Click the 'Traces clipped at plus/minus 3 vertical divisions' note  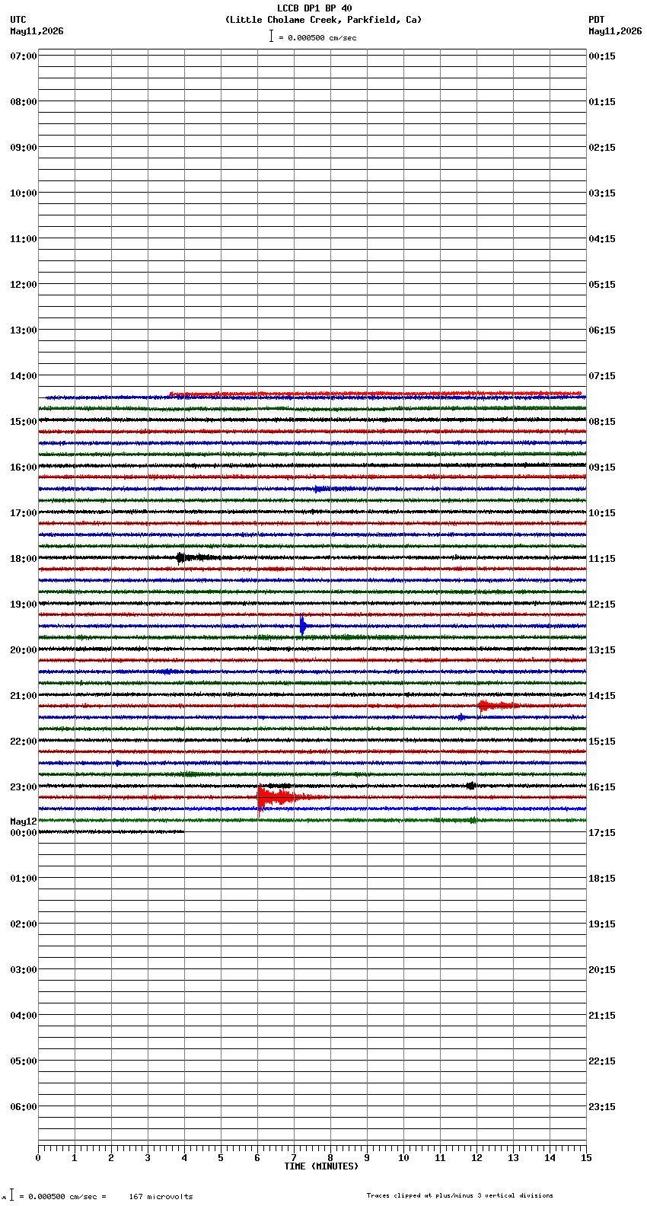(460, 1195)
